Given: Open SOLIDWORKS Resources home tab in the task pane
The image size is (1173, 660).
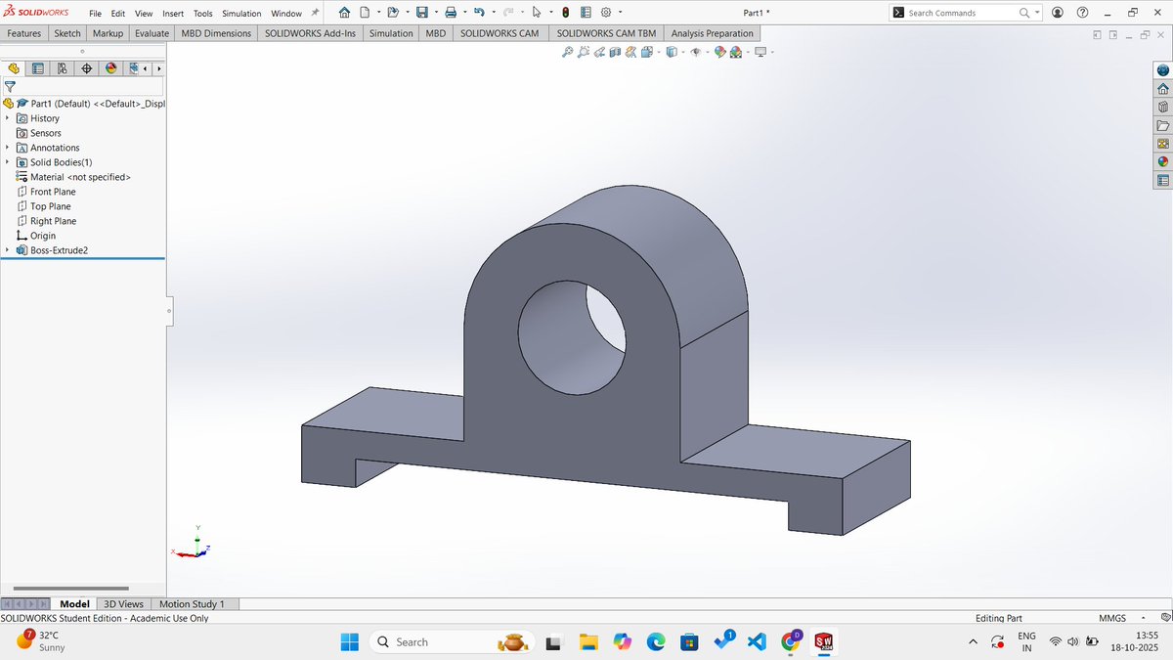Looking at the screenshot, I should 1162,89.
